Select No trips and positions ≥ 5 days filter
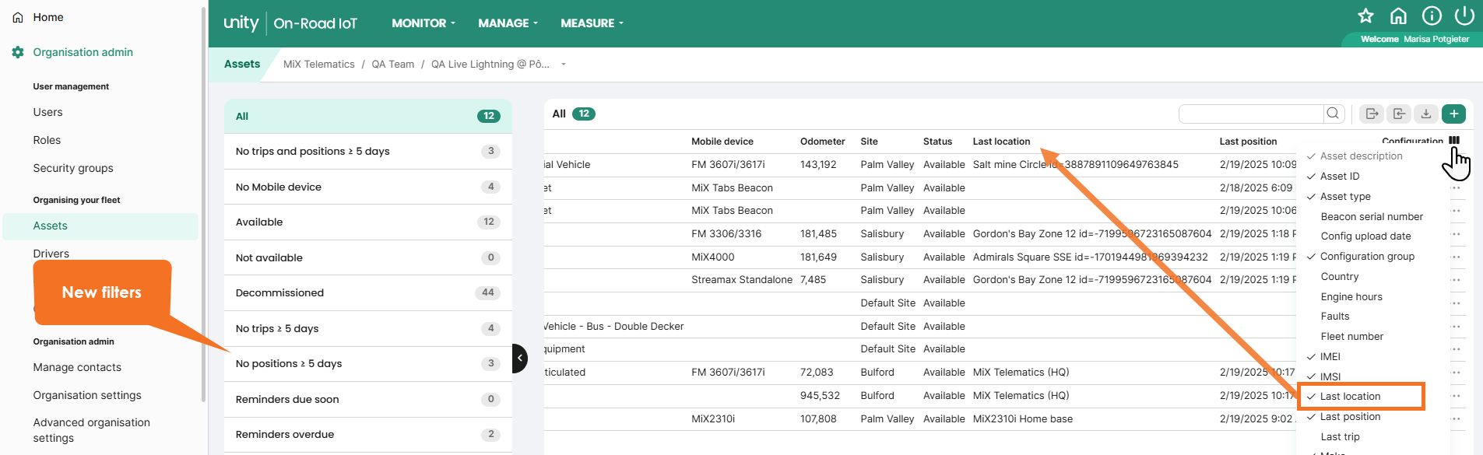This screenshot has width=1483, height=455. tap(368, 152)
